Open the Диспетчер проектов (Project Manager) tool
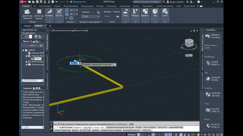Screen dimensions: 243x136 pyautogui.click(x=27, y=14)
